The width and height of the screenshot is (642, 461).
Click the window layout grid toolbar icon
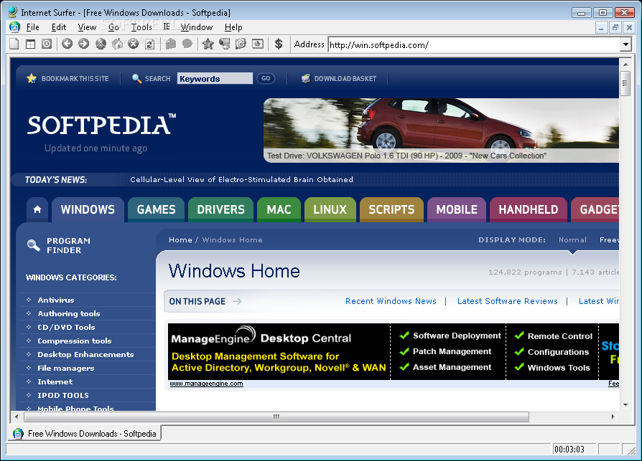click(31, 44)
